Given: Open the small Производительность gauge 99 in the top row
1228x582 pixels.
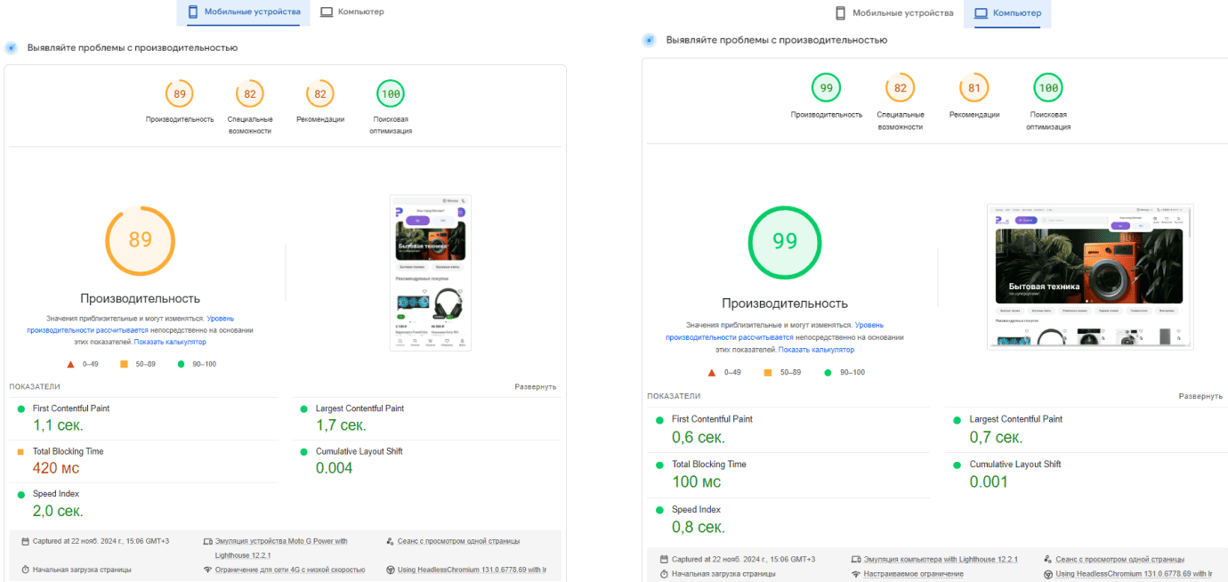Looking at the screenshot, I should (827, 88).
